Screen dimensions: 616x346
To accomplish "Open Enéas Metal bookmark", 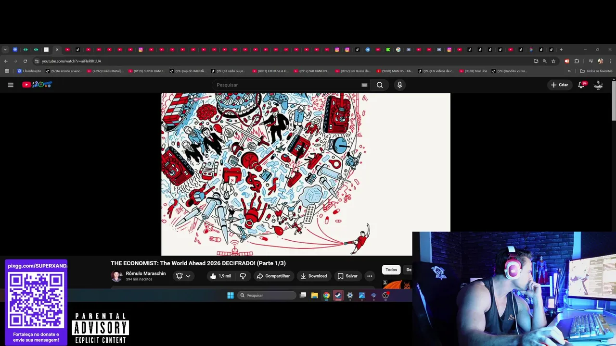I will click(x=105, y=71).
